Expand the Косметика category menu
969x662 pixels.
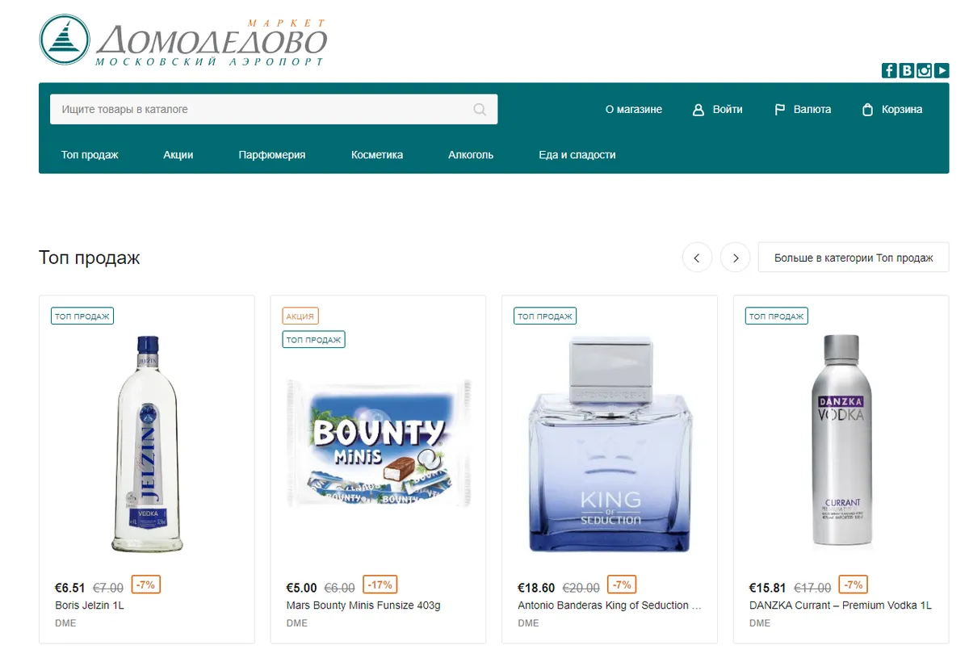(x=377, y=155)
